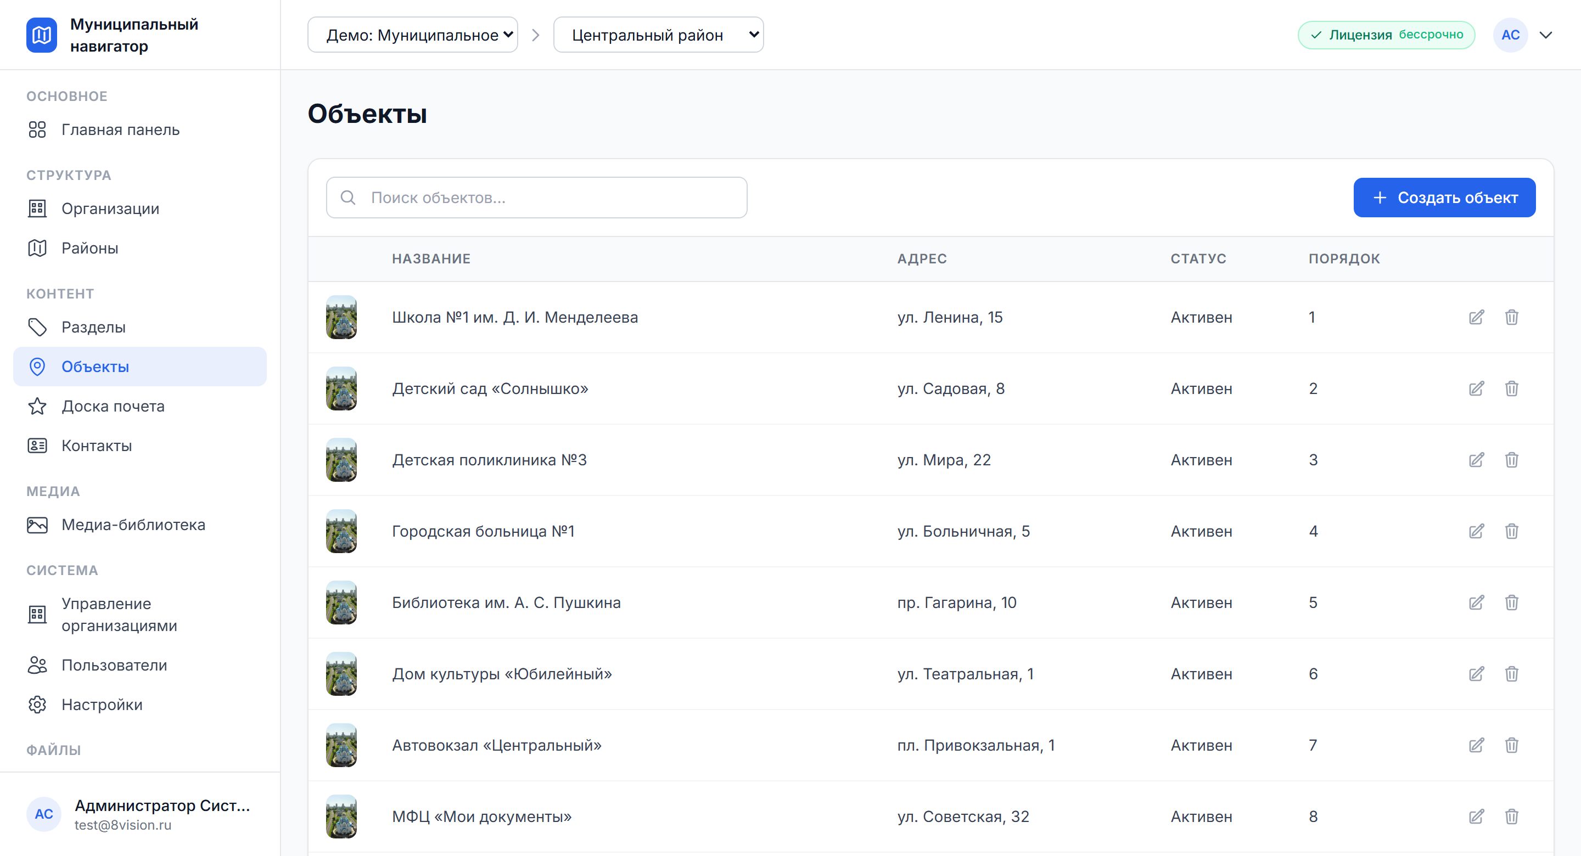Viewport: 1581px width, 856px height.
Task: Delete Детский сад «Солнышко» entry
Action: click(1511, 388)
